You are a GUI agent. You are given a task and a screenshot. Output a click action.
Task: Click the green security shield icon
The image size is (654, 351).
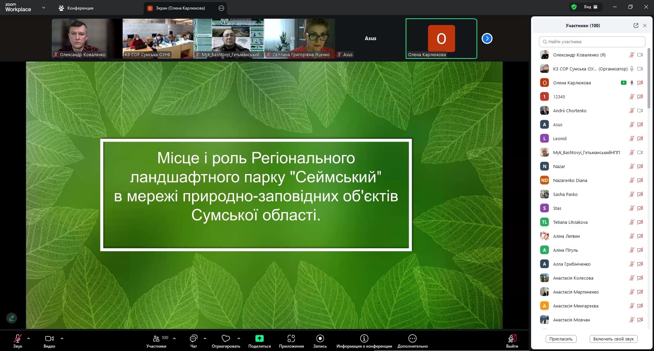tap(574, 7)
